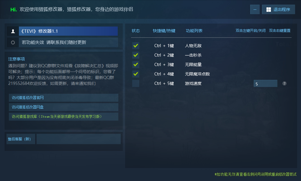Click the 功能列表 column header
Screen dimensions: 301x181
(x=194, y=31)
